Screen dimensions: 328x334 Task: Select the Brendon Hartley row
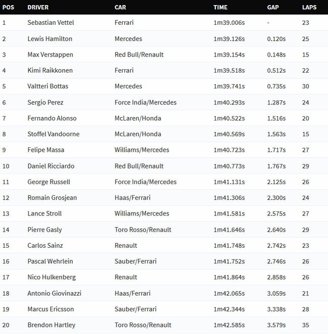(164, 325)
